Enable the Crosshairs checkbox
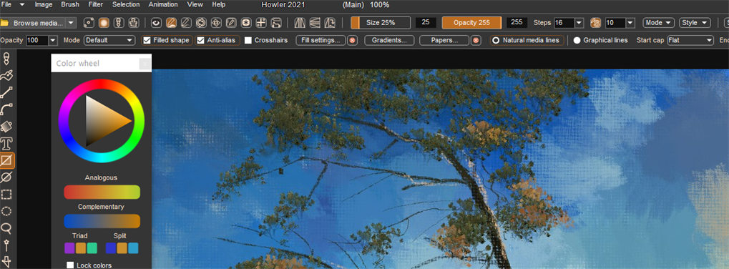Image resolution: width=729 pixels, height=269 pixels. click(248, 40)
